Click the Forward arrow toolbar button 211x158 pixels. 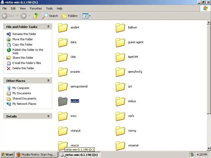23,16
